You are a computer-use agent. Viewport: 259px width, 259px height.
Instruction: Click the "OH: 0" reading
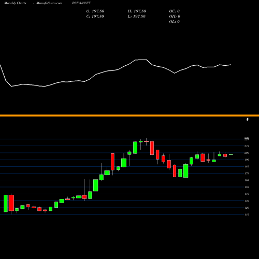175,17
